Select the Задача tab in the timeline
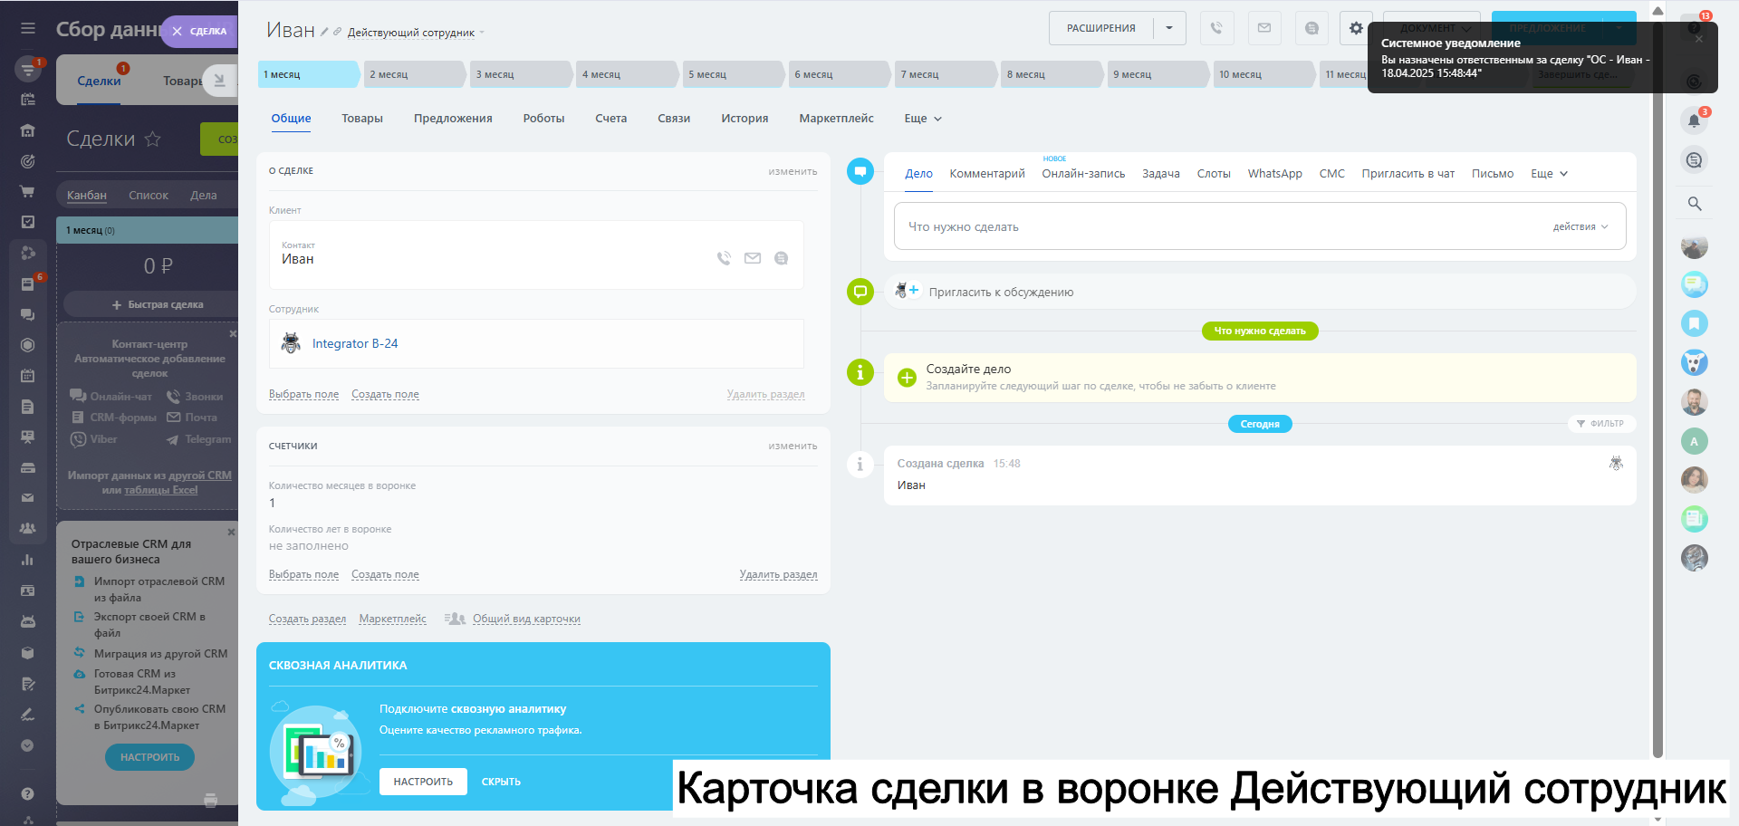1739x826 pixels. [1160, 174]
